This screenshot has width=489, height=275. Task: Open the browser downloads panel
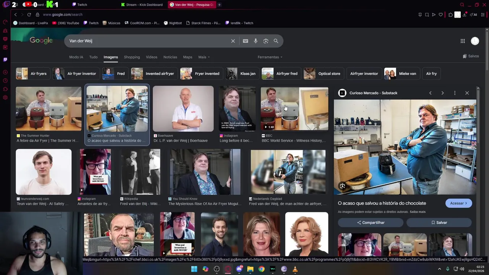click(x=464, y=15)
